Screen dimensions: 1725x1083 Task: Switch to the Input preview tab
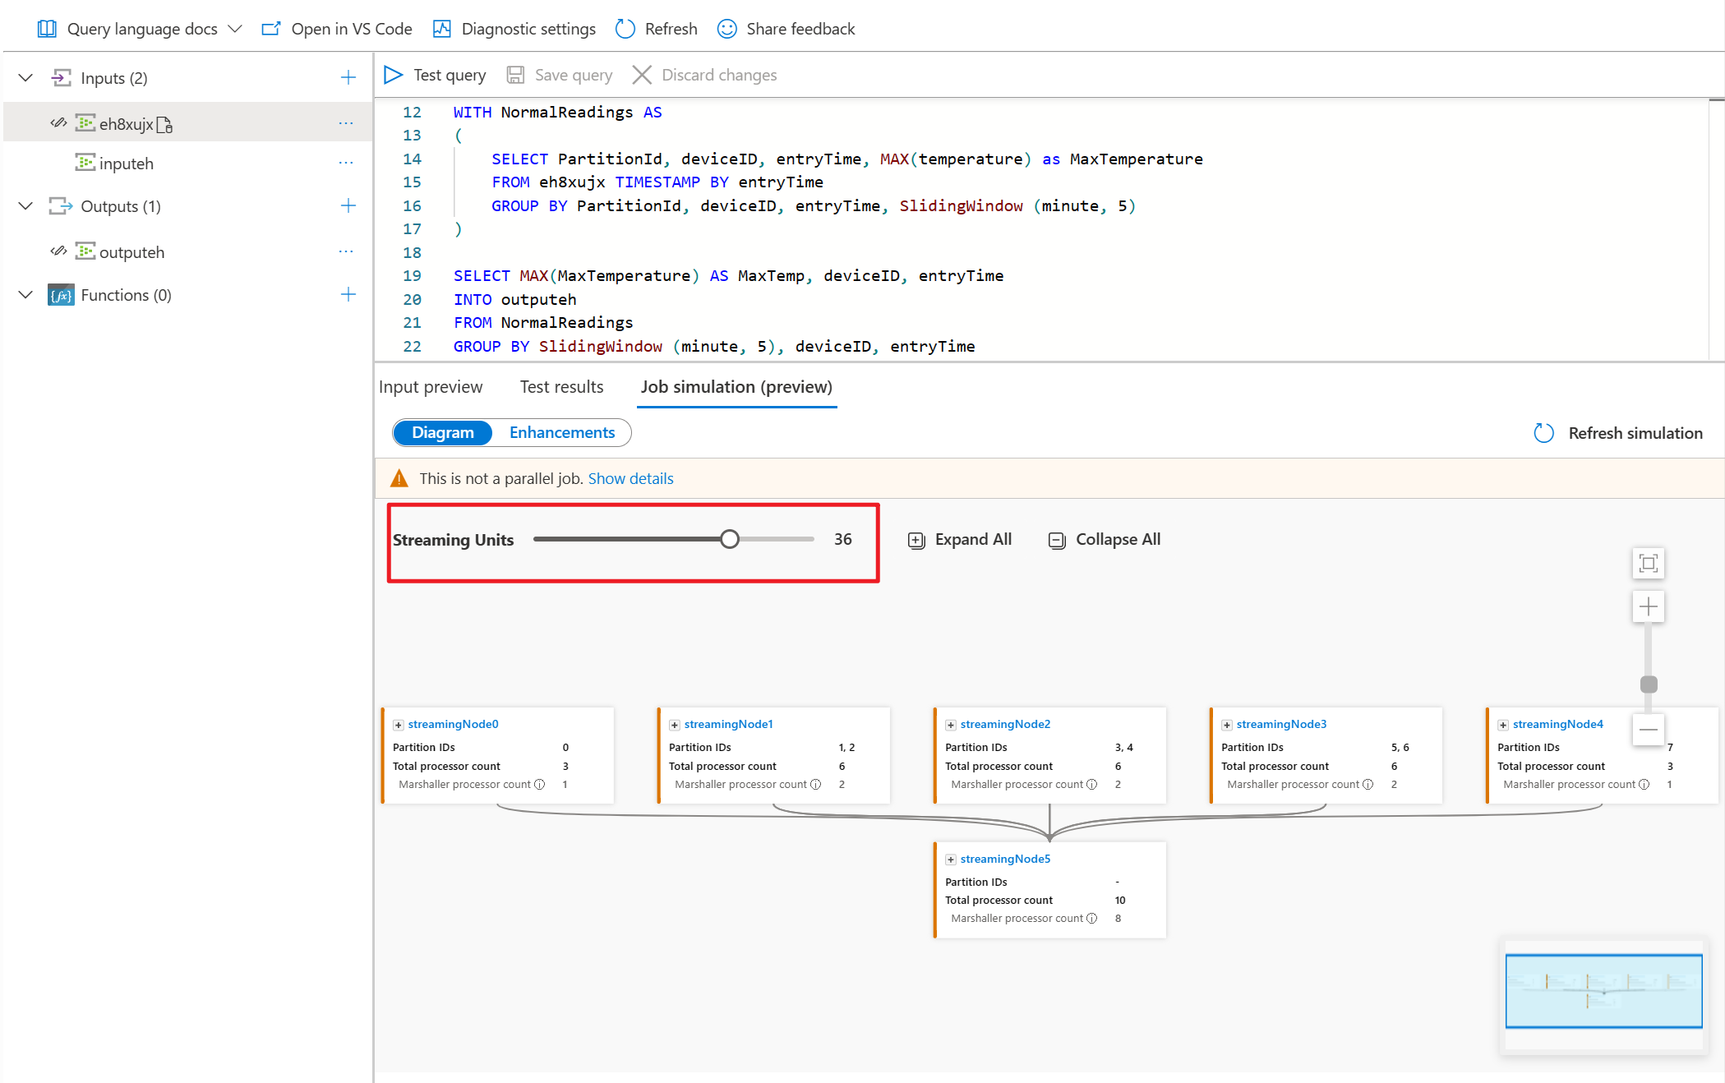pyautogui.click(x=431, y=387)
